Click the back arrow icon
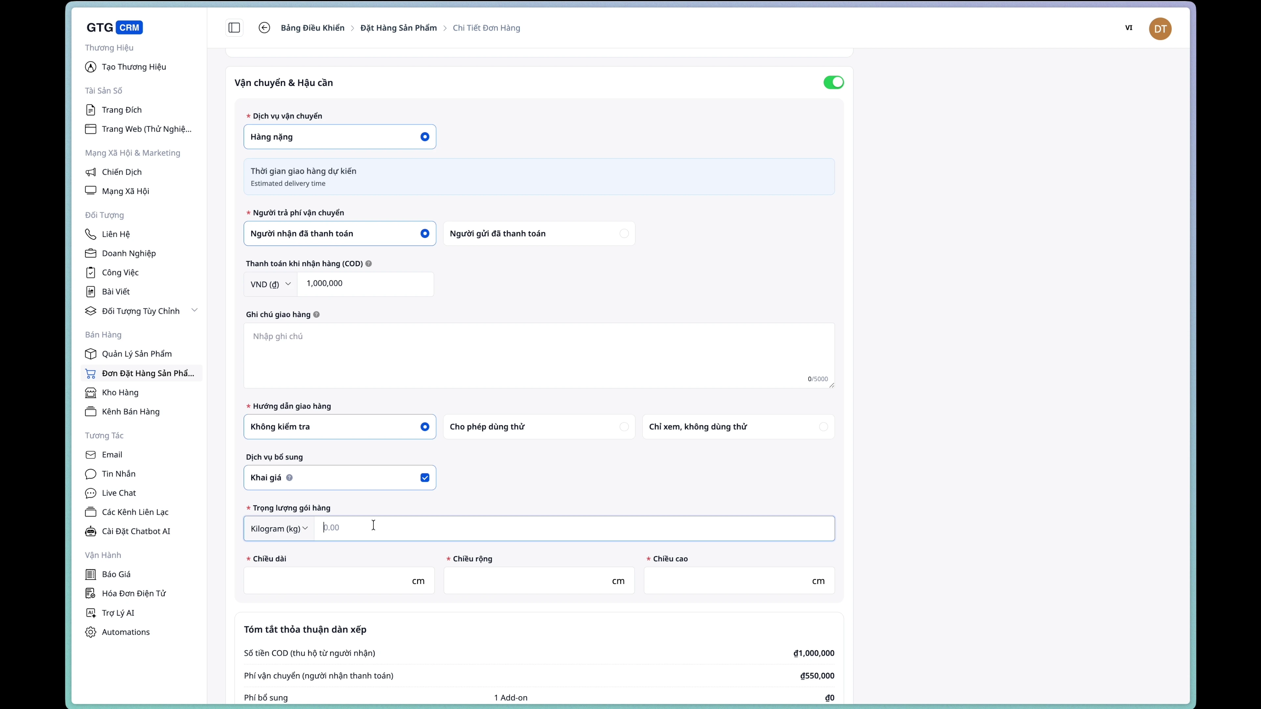Image resolution: width=1261 pixels, height=709 pixels. point(264,28)
